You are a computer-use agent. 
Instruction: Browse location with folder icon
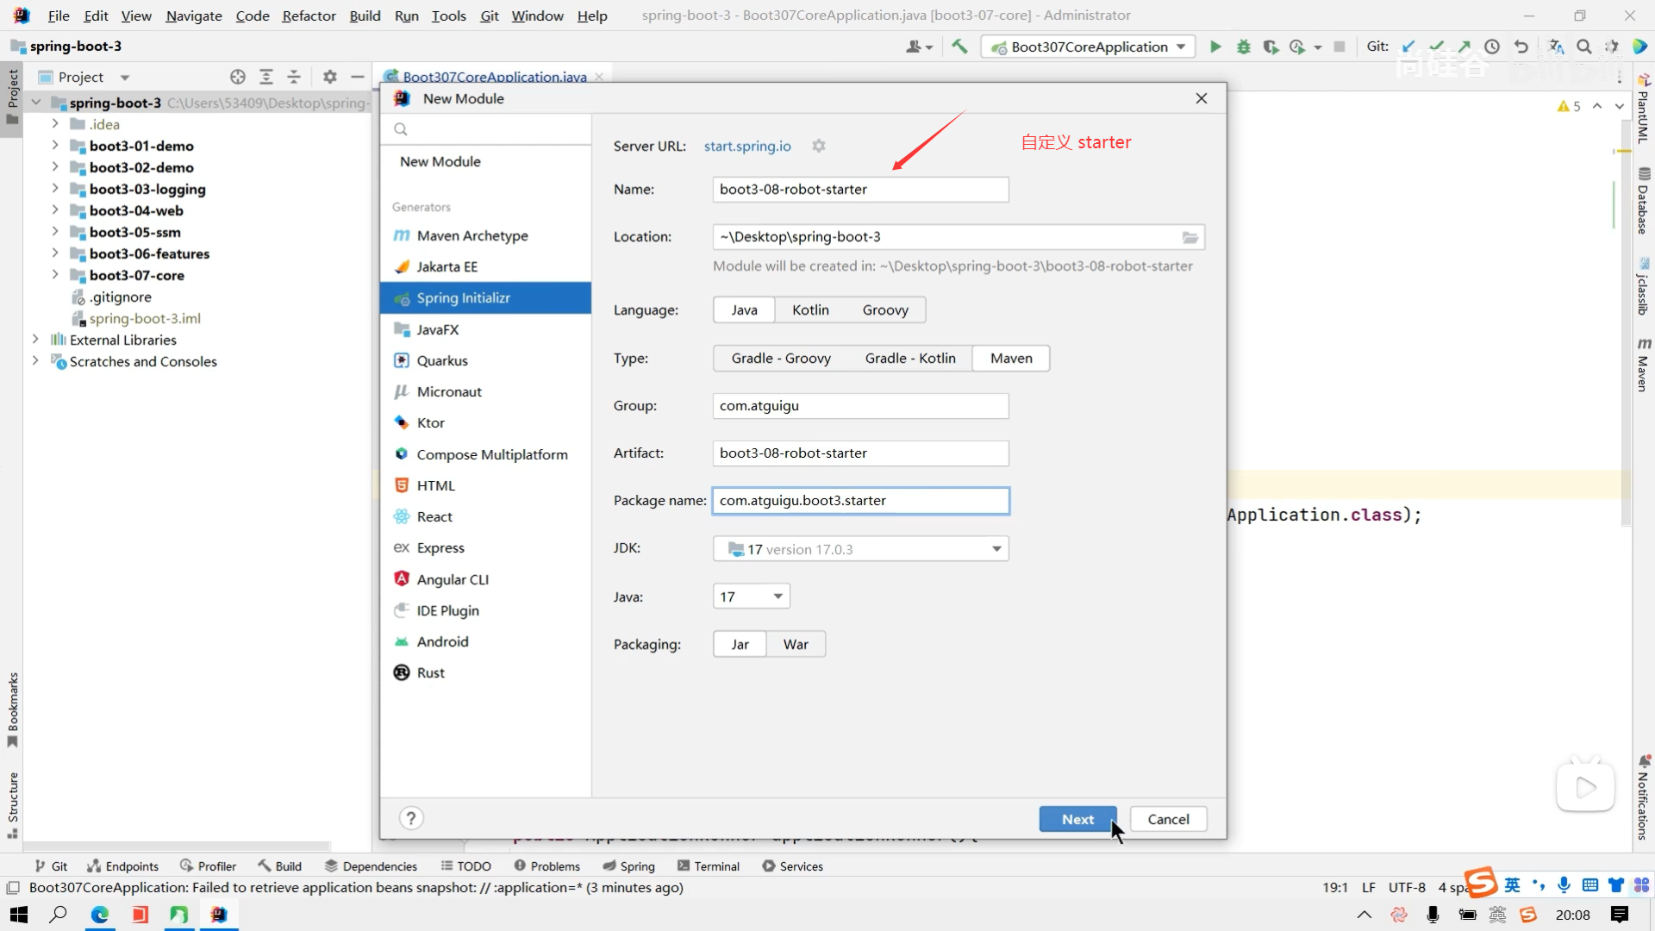point(1190,237)
